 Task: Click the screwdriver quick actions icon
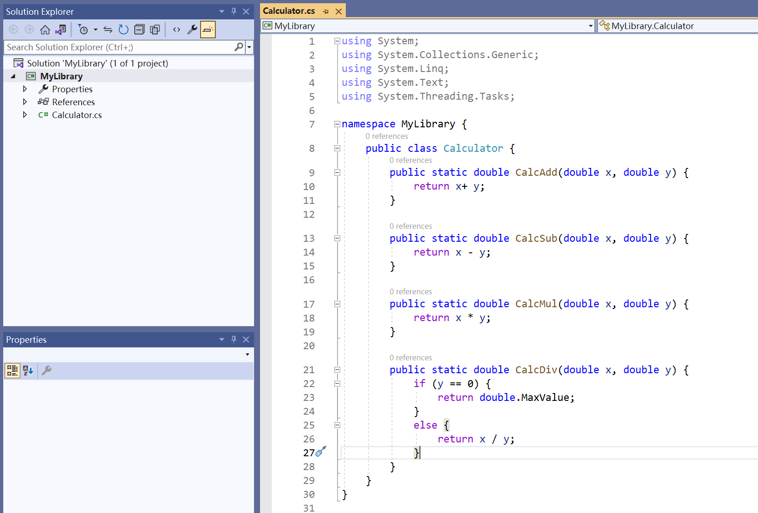point(321,452)
